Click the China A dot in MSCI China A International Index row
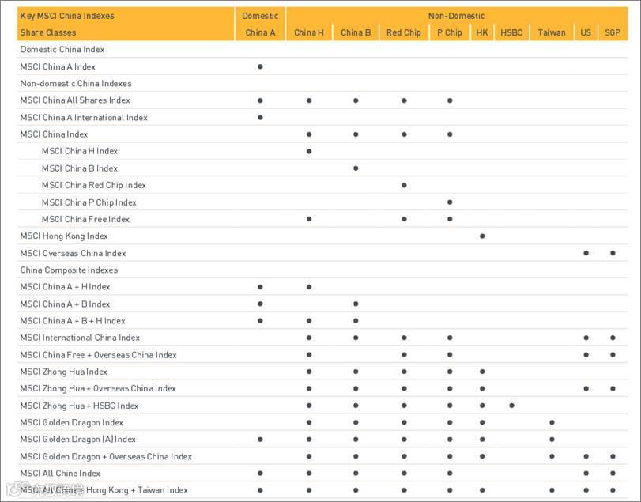The image size is (641, 502). click(x=260, y=117)
